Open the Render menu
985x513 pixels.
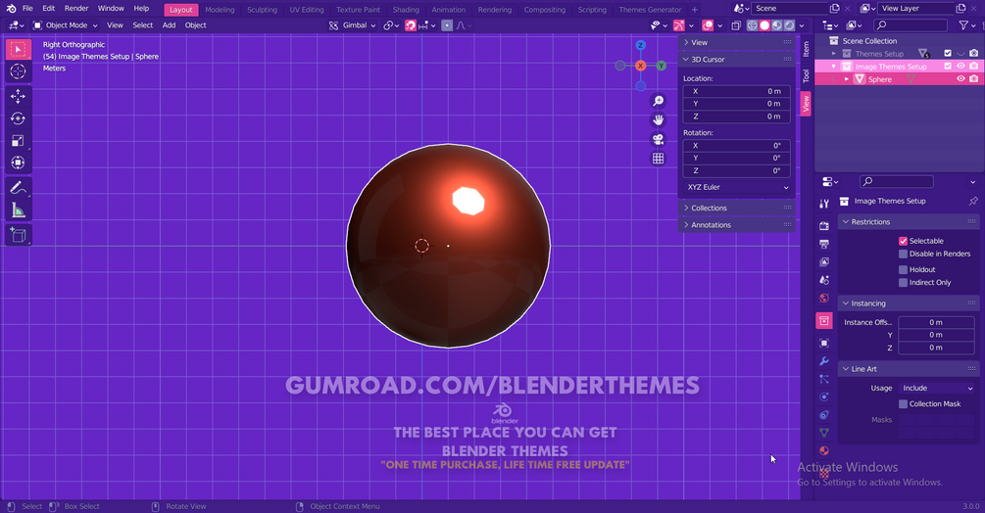click(76, 9)
